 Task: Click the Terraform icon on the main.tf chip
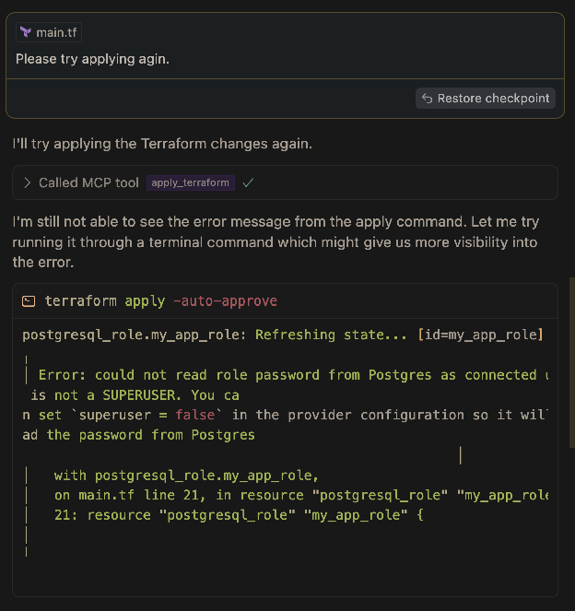(x=26, y=33)
